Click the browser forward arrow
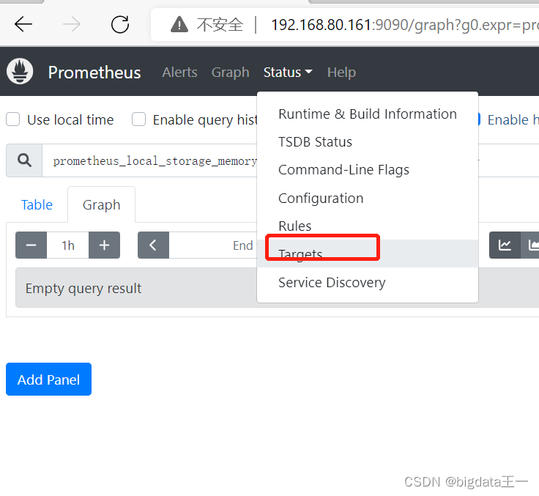 pos(72,24)
